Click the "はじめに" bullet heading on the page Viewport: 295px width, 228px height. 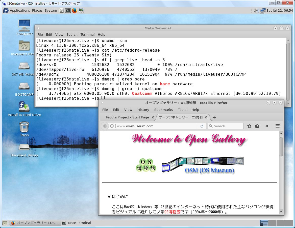120,197
